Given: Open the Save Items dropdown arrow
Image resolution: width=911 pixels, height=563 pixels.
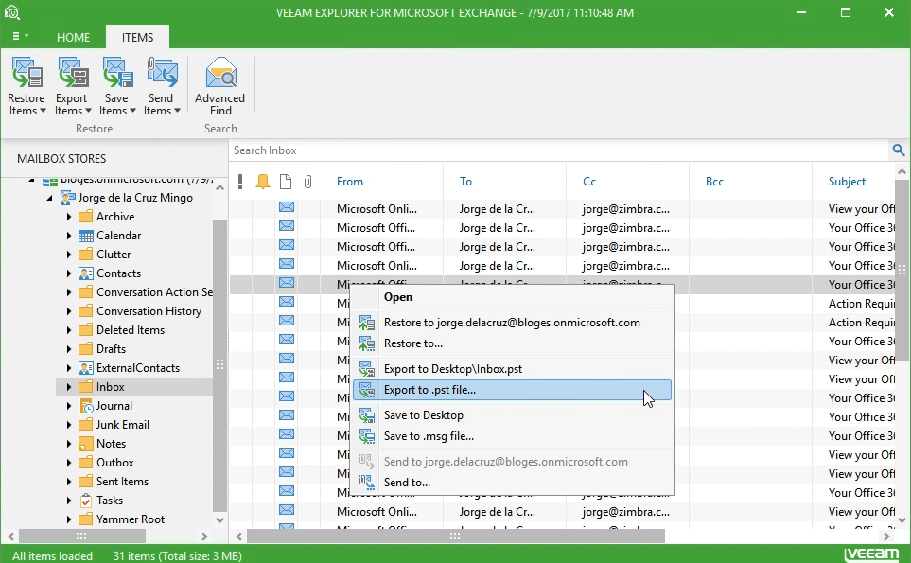Looking at the screenshot, I should (x=133, y=111).
